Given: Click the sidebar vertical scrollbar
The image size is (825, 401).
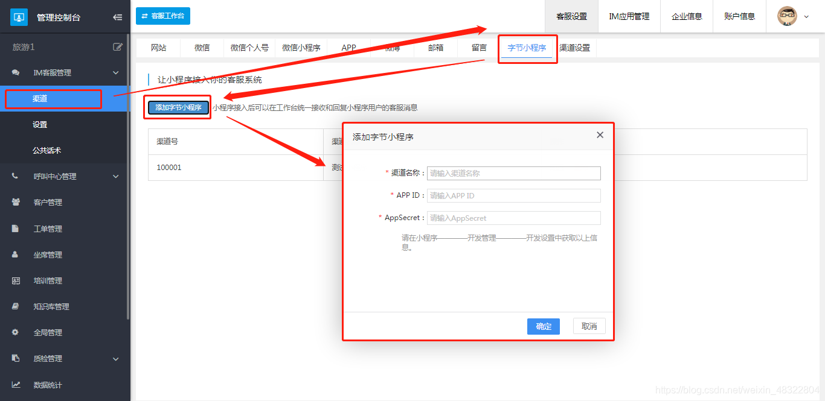Looking at the screenshot, I should click(128, 178).
